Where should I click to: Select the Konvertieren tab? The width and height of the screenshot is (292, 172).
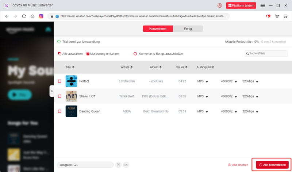pyautogui.click(x=158, y=29)
